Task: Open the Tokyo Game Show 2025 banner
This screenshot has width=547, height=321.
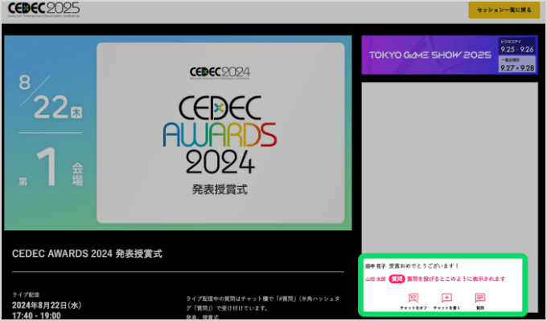Action: point(450,55)
